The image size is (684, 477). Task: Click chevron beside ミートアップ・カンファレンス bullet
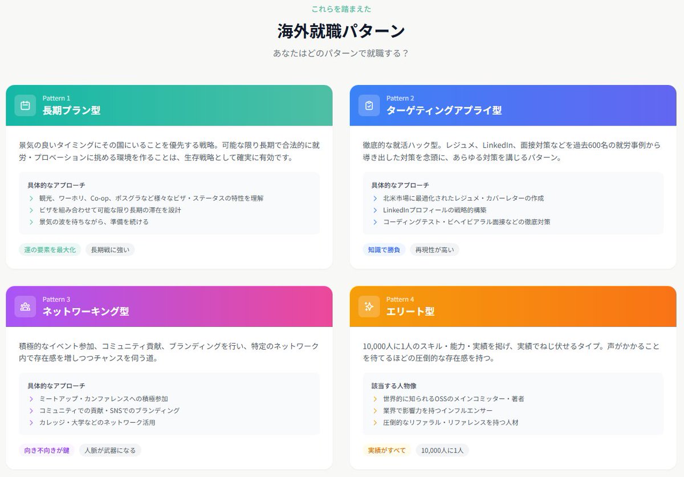31,399
